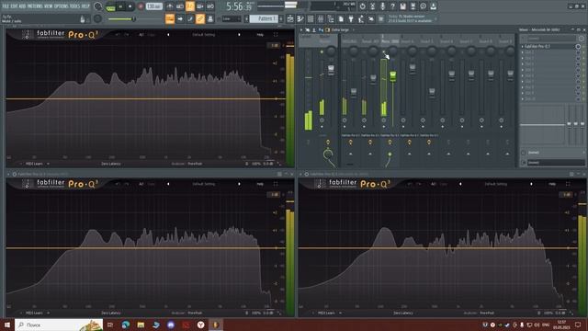Image resolution: width=588 pixels, height=331 pixels.
Task: Open the OPTIONS menu
Action: (x=62, y=6)
